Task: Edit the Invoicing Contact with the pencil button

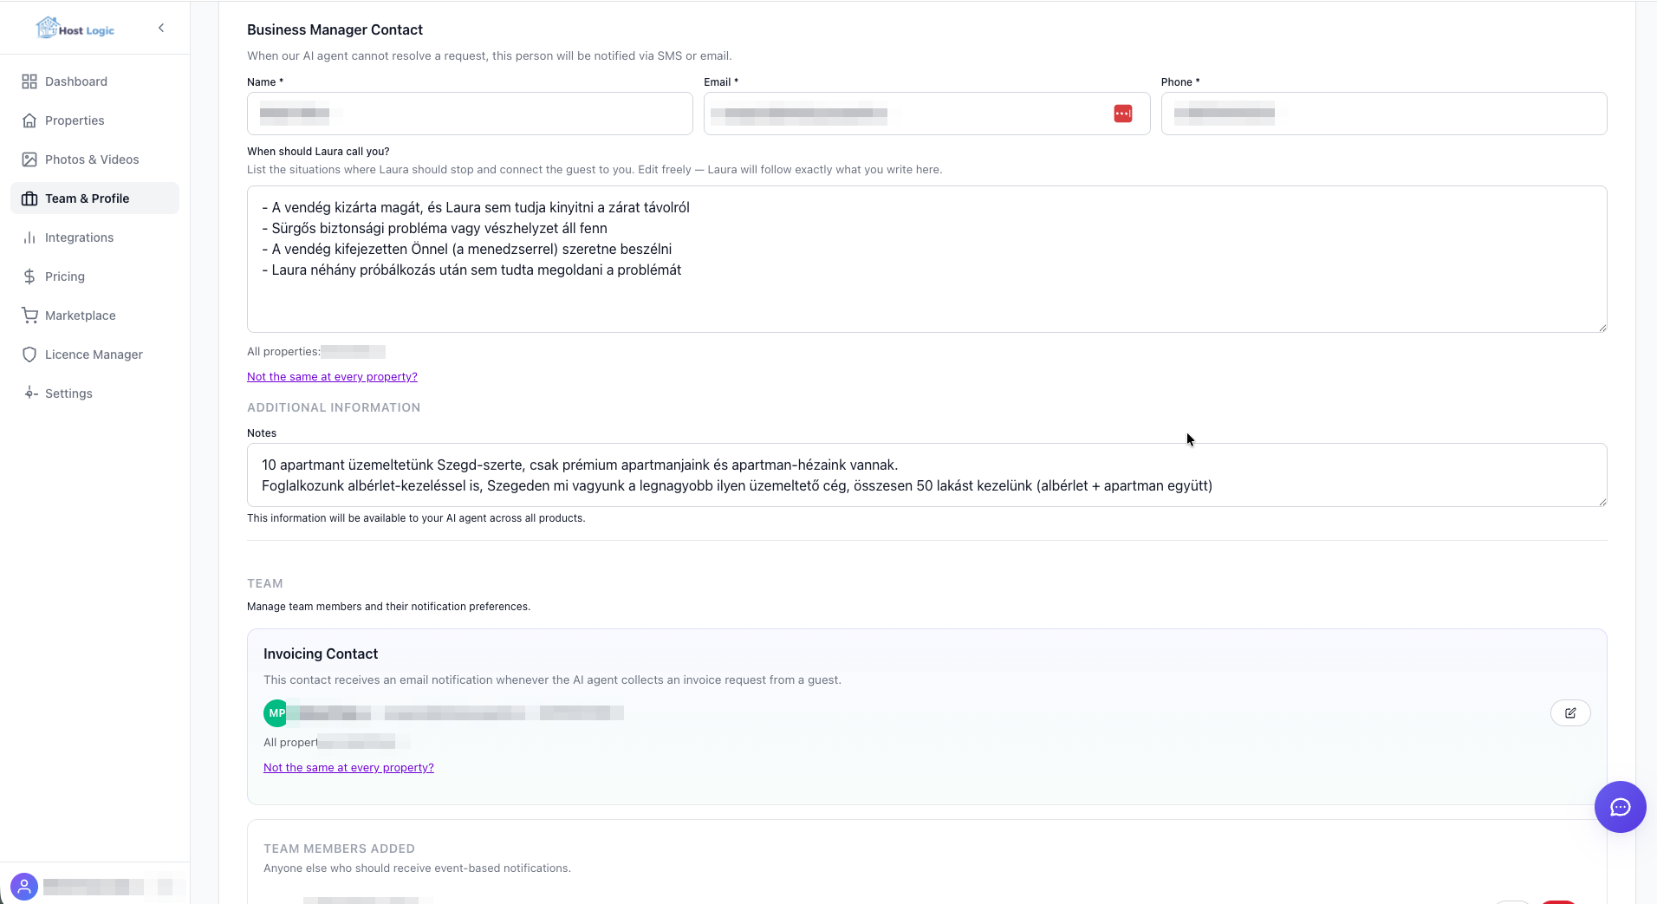Action: coord(1570,713)
